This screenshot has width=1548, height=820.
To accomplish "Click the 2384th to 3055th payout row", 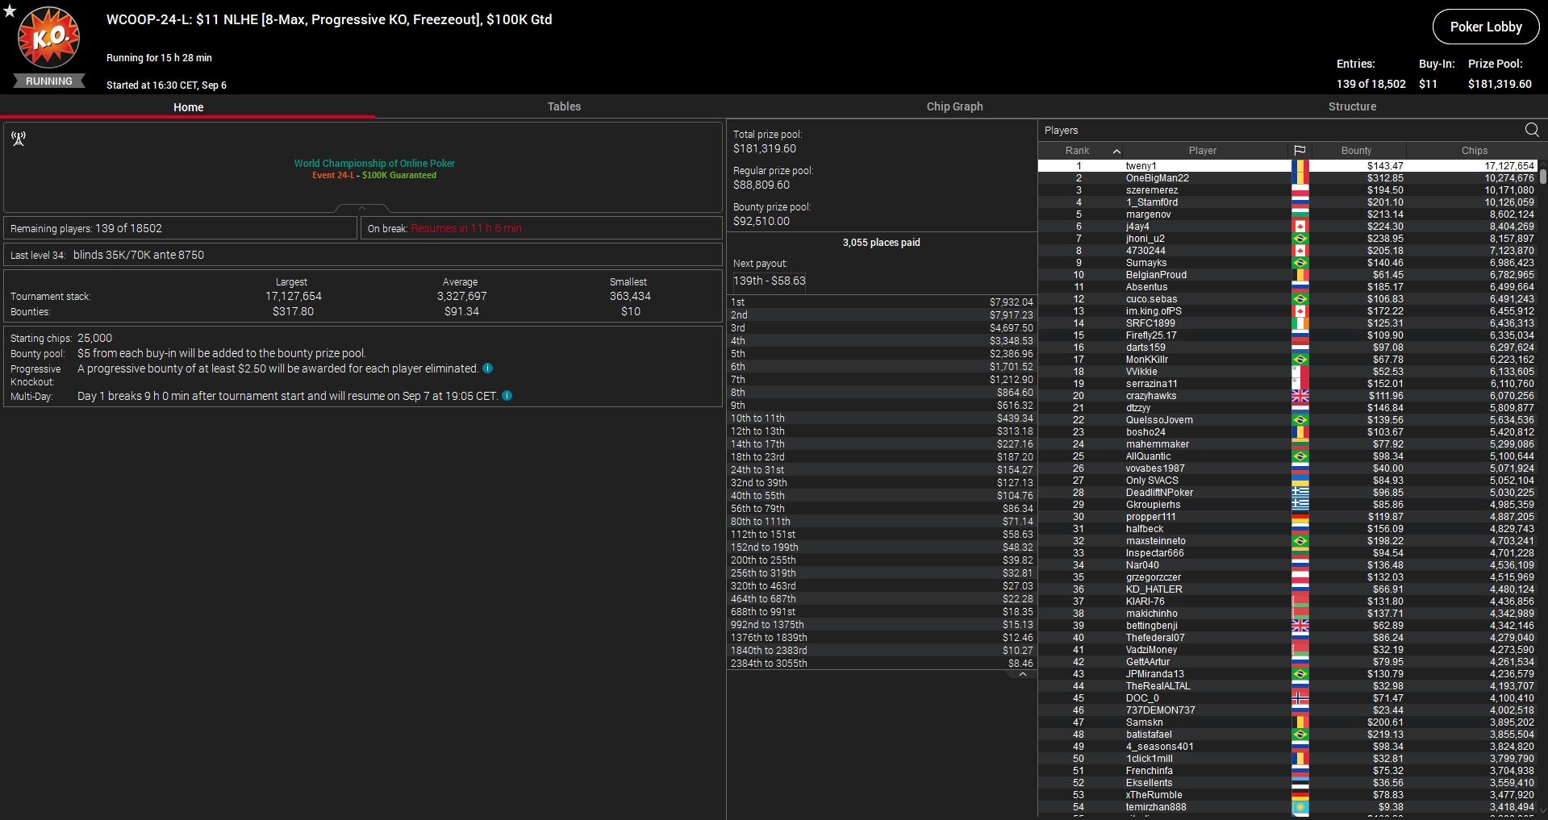I will click(x=882, y=664).
